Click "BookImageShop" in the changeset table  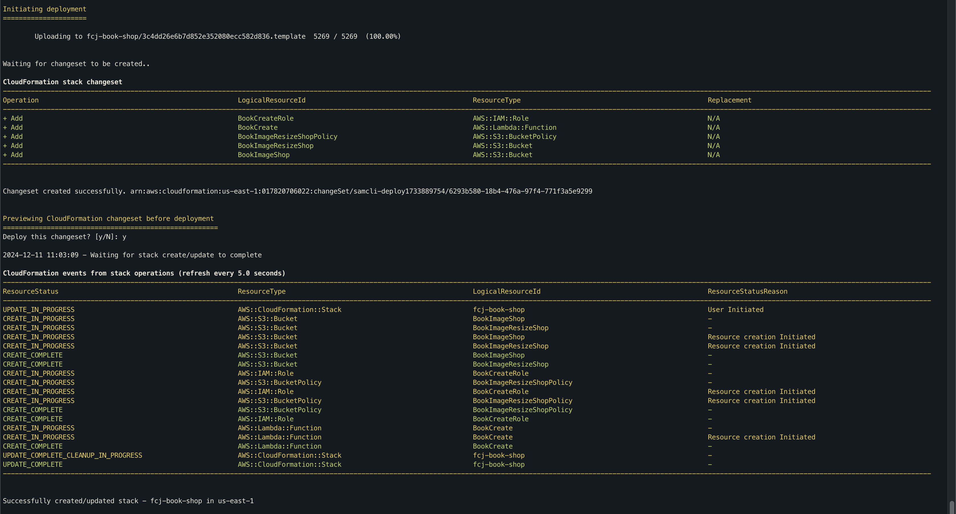(x=263, y=155)
